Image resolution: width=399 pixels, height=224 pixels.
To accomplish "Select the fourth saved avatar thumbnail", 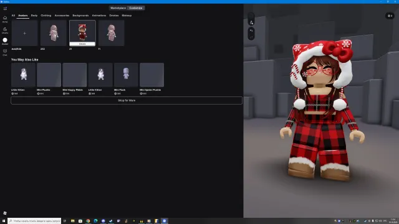I will [111, 33].
